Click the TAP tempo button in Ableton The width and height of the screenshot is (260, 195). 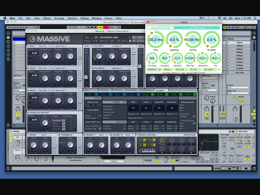pyautogui.click(x=9, y=27)
